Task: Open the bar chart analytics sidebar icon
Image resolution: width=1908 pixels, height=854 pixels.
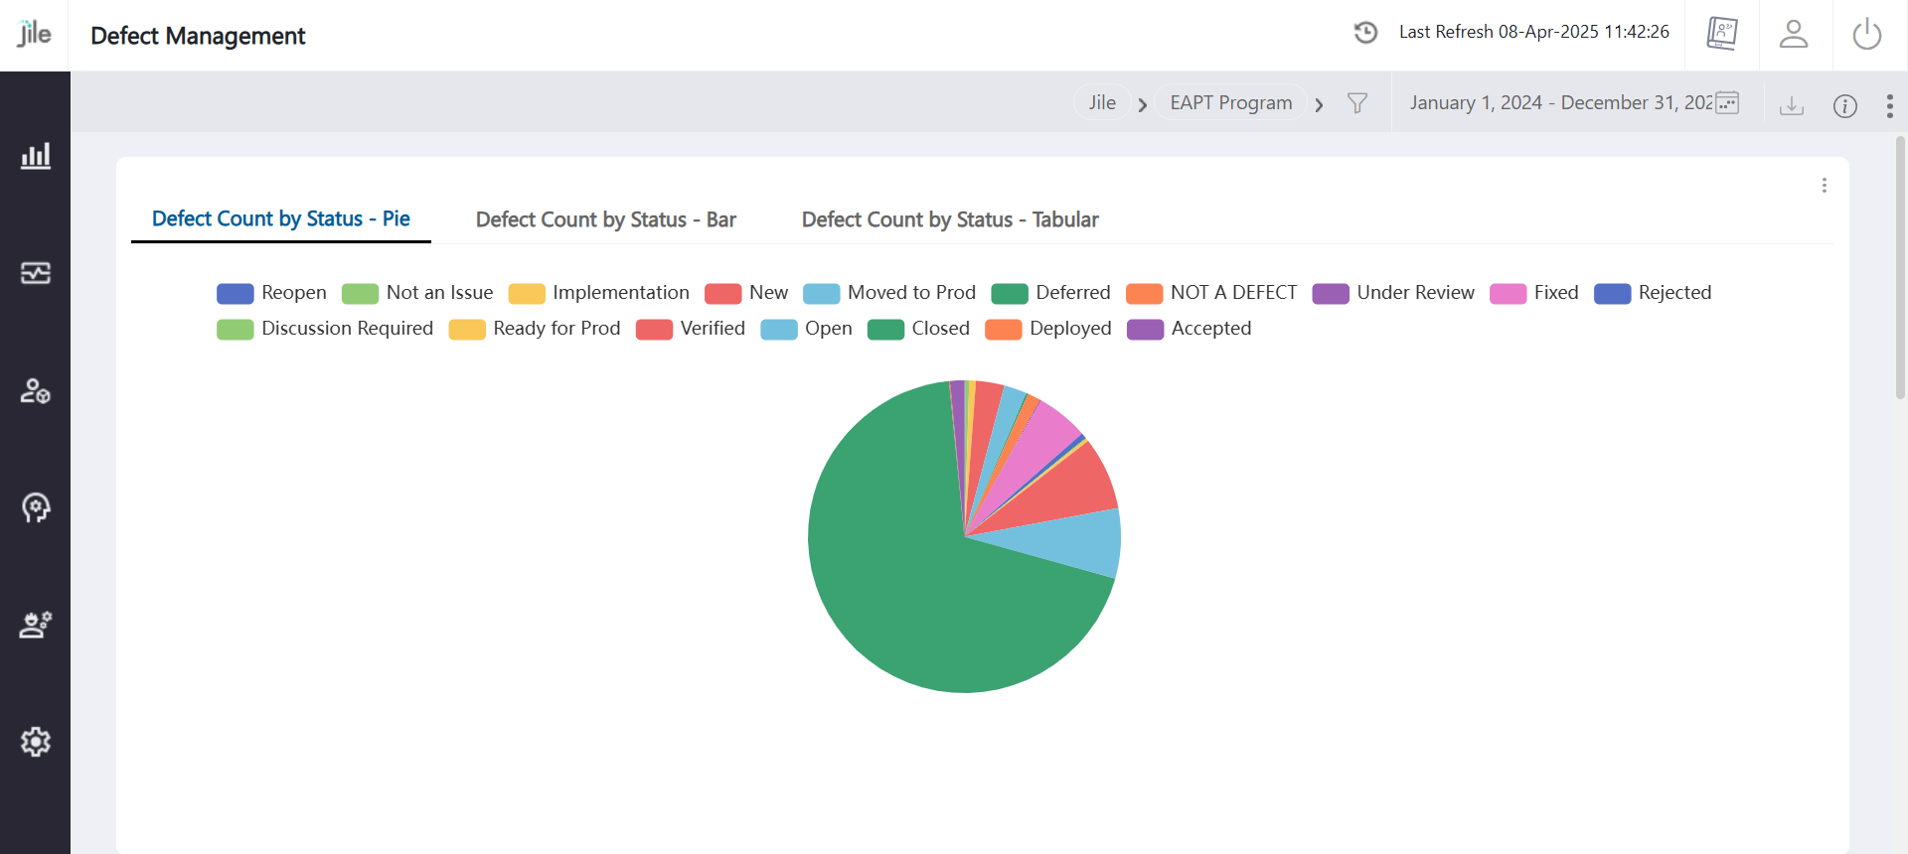Action: (36, 156)
